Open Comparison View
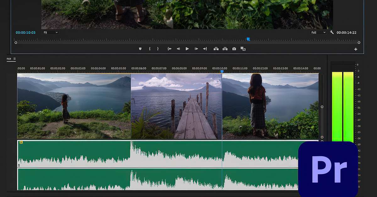 [x=243, y=49]
